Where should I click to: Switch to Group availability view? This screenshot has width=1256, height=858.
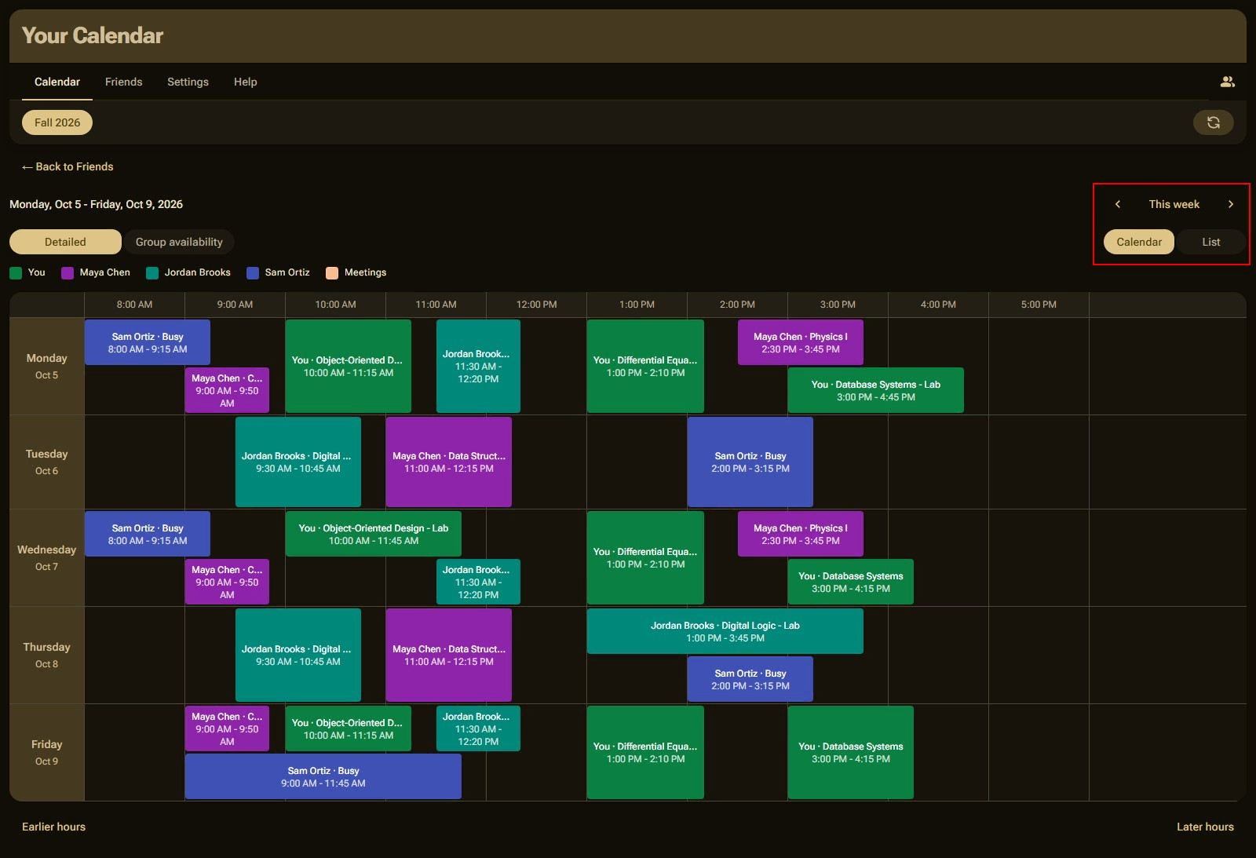tap(179, 242)
